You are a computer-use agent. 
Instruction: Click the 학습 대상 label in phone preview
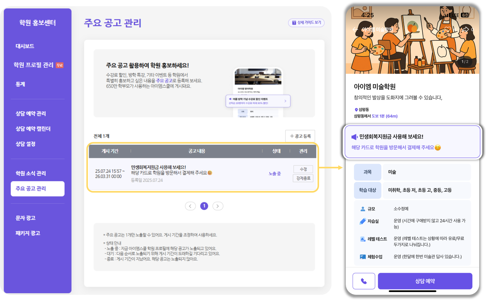coord(368,190)
